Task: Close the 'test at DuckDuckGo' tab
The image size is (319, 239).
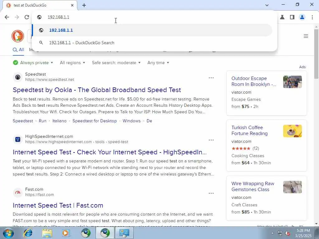Action: click(72, 5)
